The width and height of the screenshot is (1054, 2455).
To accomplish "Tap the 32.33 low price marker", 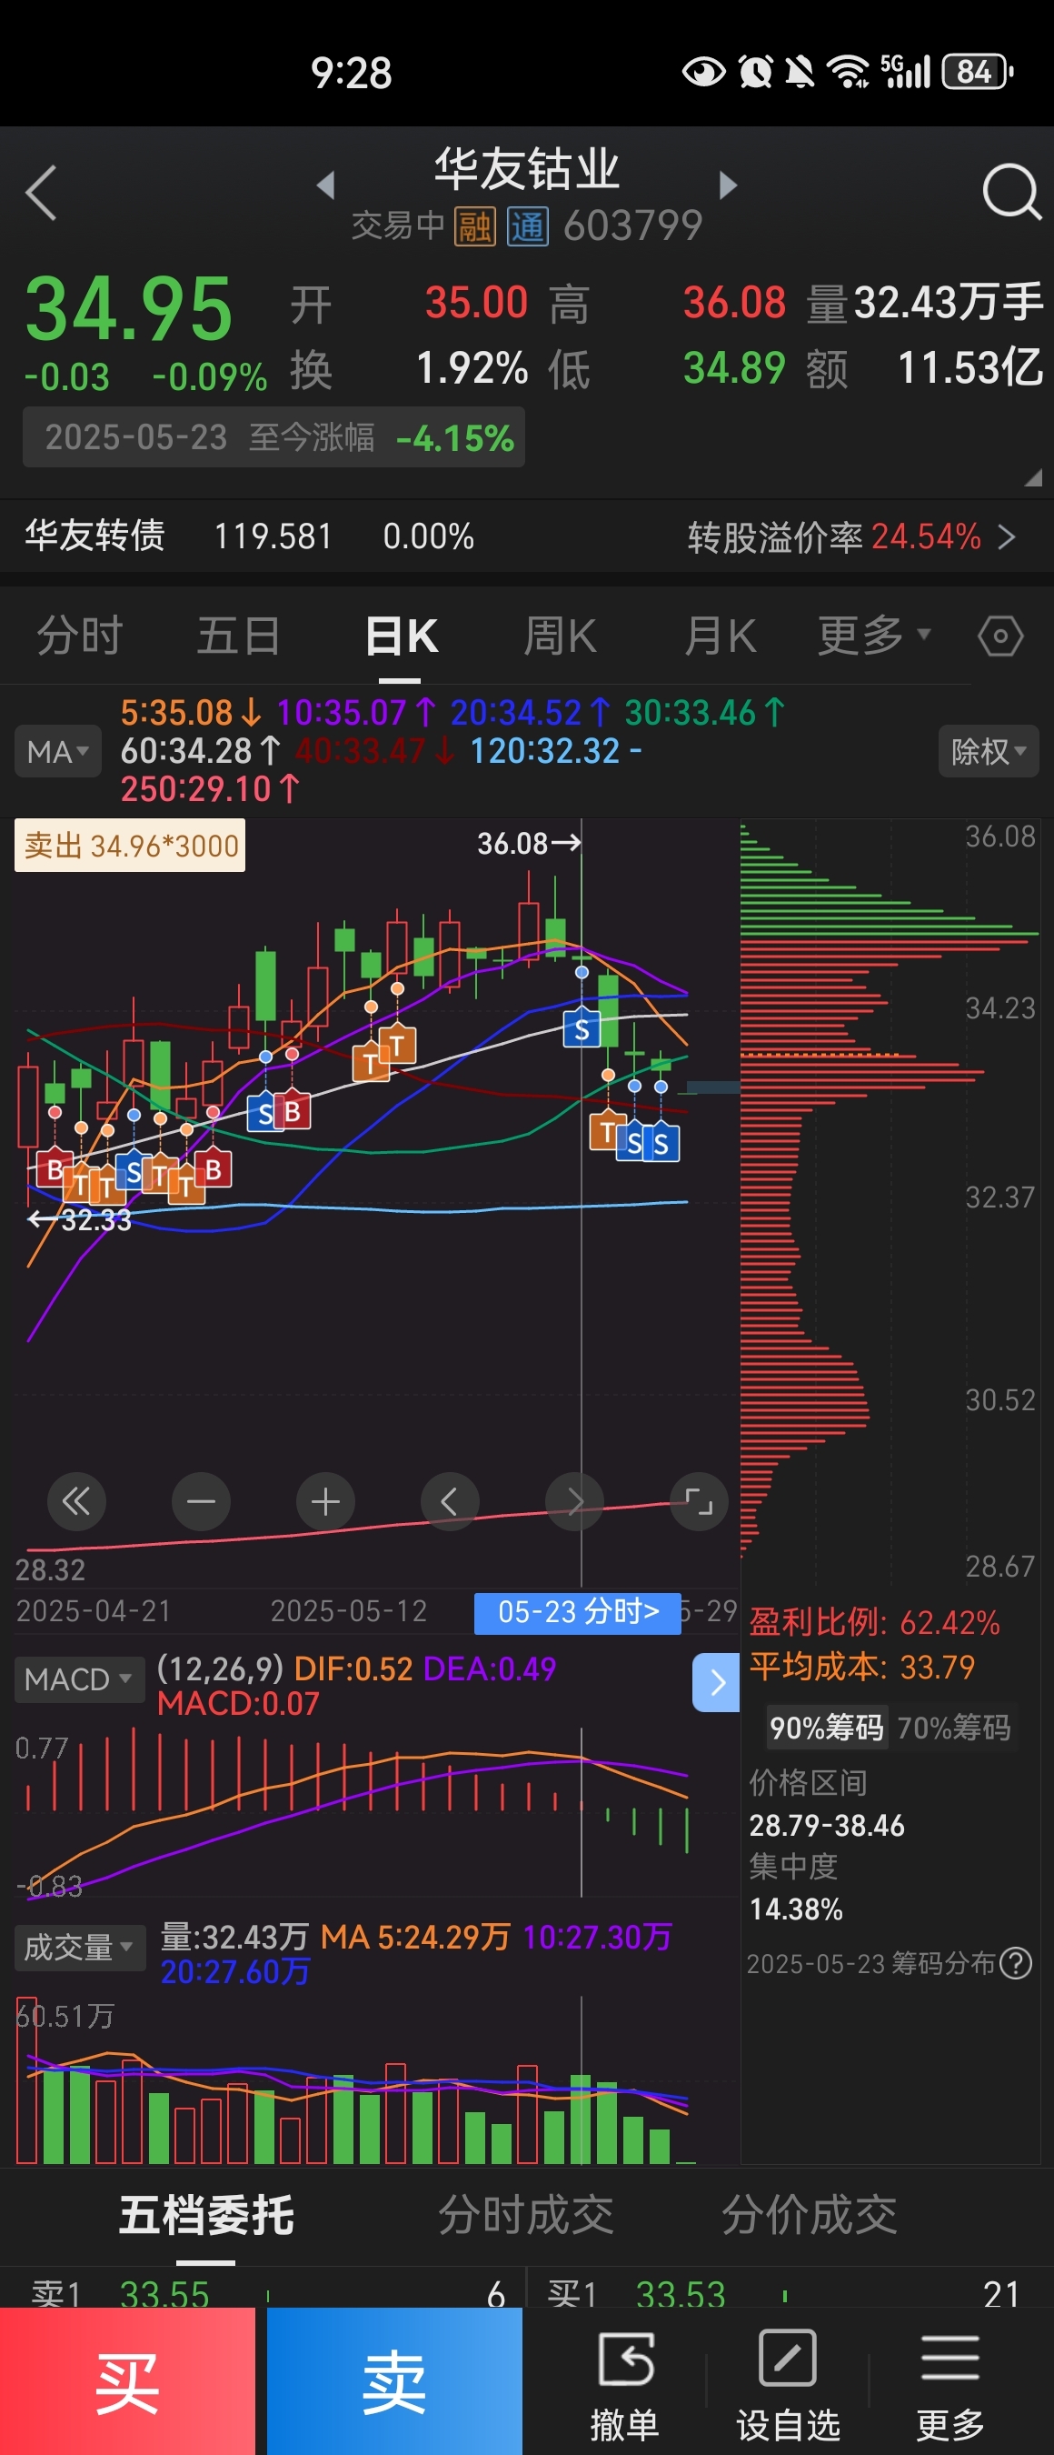I will click(x=79, y=1220).
